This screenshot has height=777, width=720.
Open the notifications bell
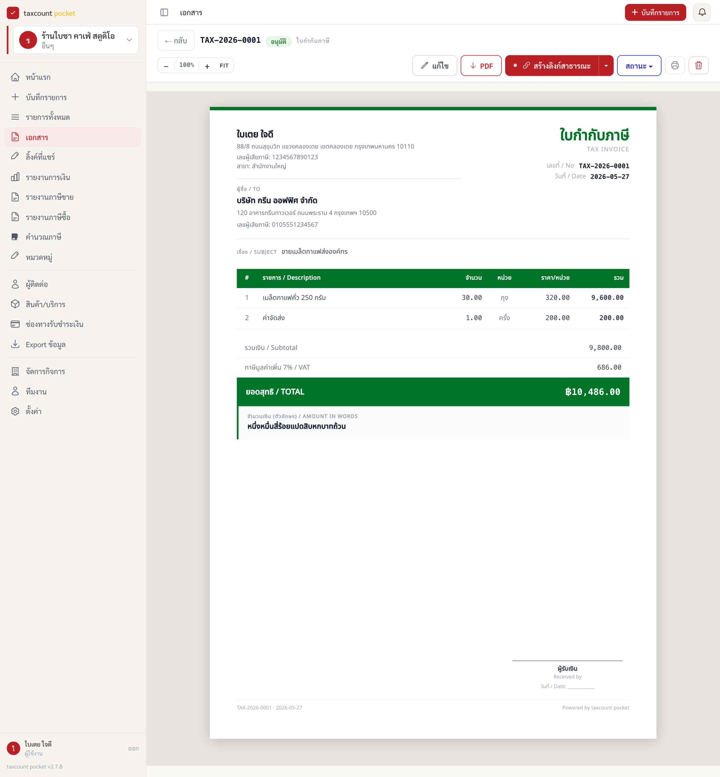pos(702,12)
